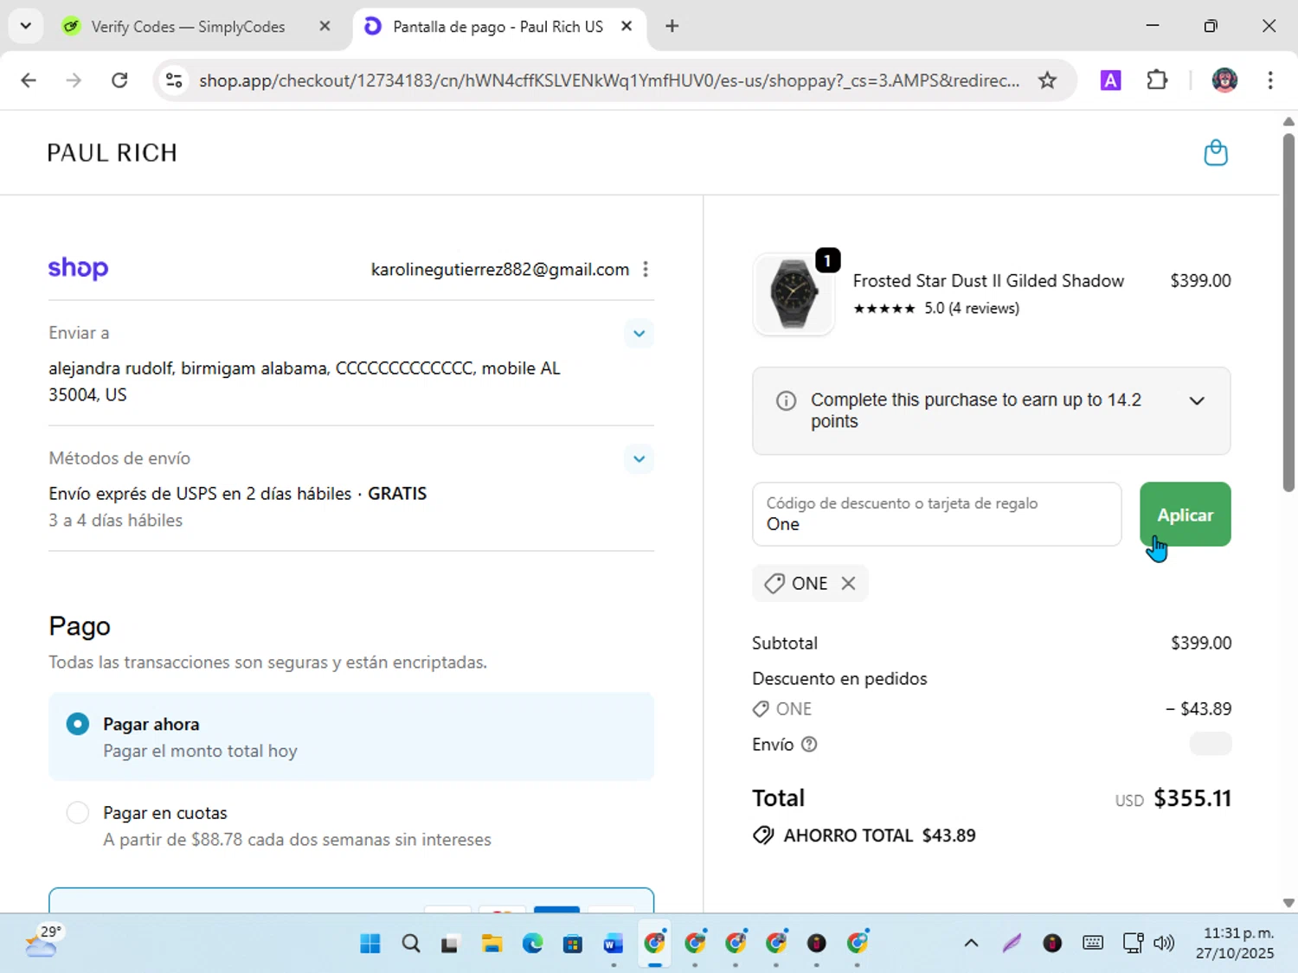Open the shopping bag cart icon
1298x973 pixels.
click(1216, 153)
